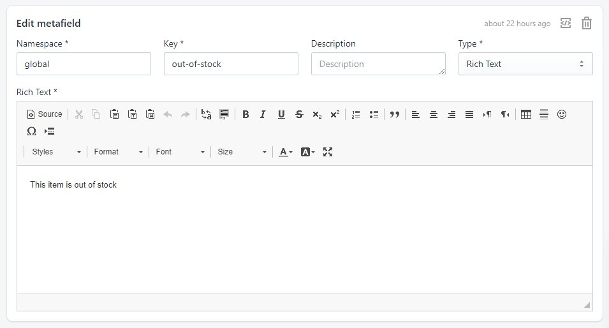This screenshot has width=609, height=328.
Task: Open the Font dropdown
Action: (x=180, y=152)
